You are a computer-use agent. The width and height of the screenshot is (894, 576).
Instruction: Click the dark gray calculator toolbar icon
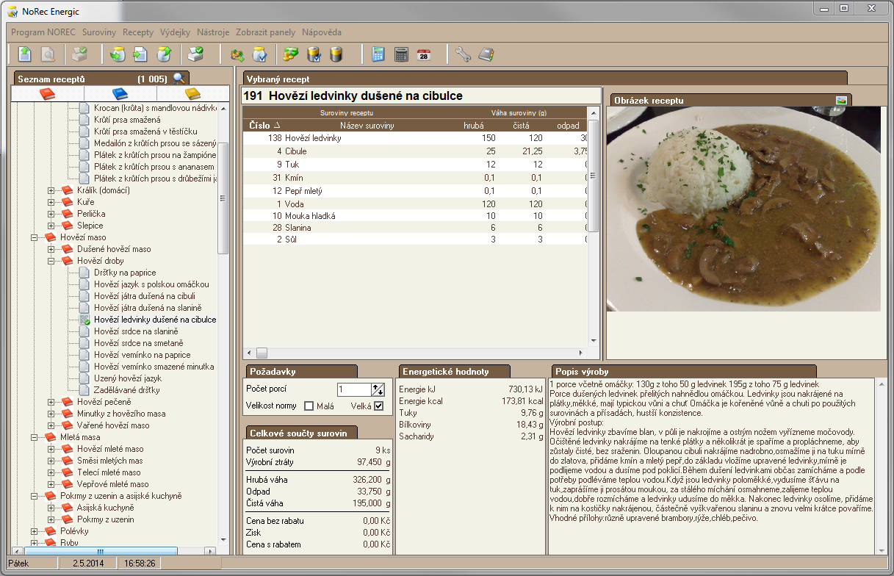tap(401, 54)
